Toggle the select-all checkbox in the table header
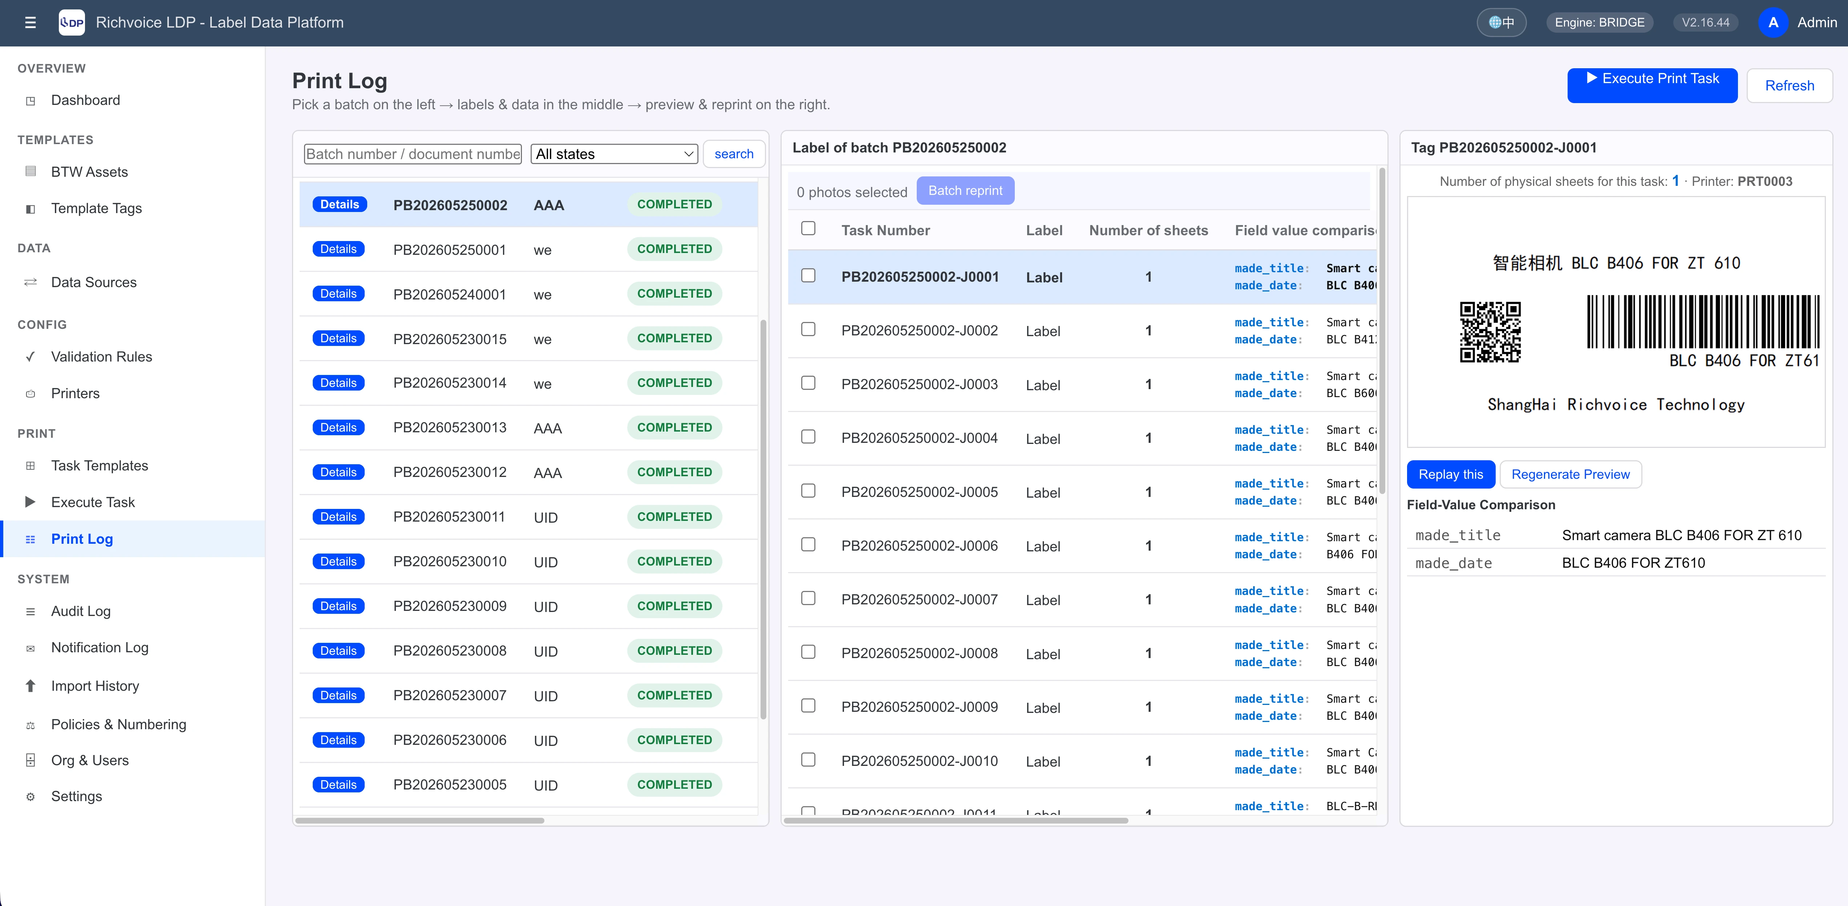1848x906 pixels. click(x=808, y=229)
